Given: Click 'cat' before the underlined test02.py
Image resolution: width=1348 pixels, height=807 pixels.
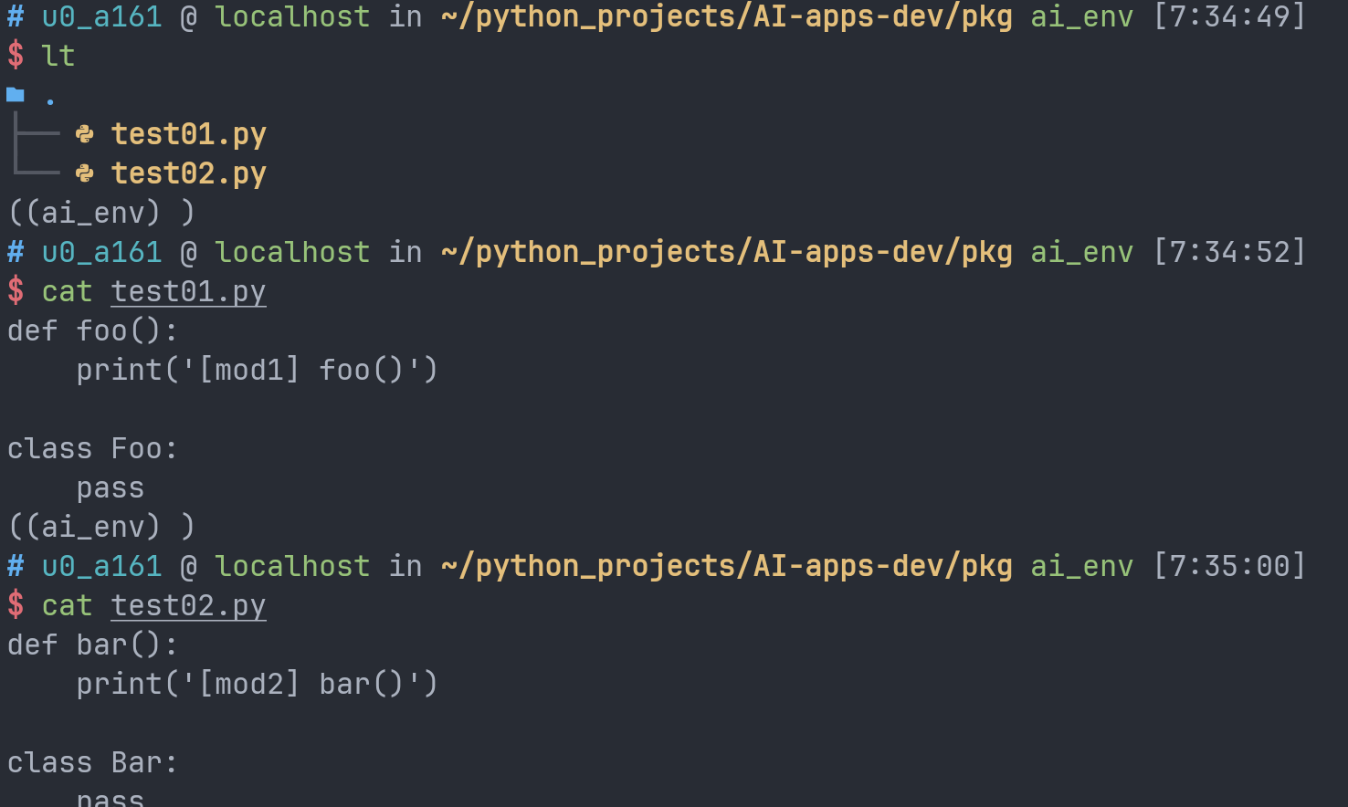Looking at the screenshot, I should (67, 606).
